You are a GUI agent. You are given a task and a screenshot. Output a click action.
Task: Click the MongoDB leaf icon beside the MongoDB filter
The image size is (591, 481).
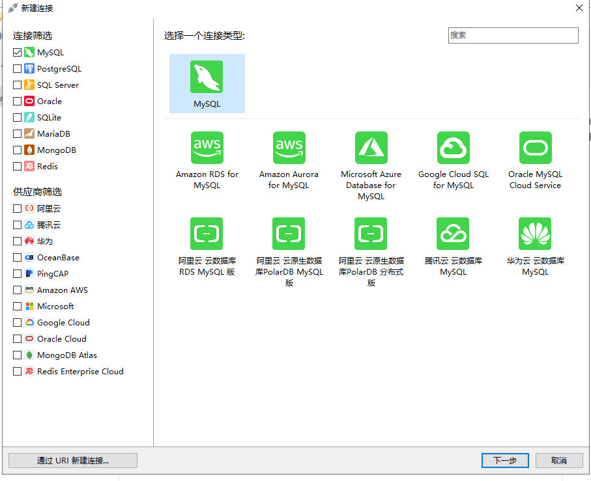29,150
